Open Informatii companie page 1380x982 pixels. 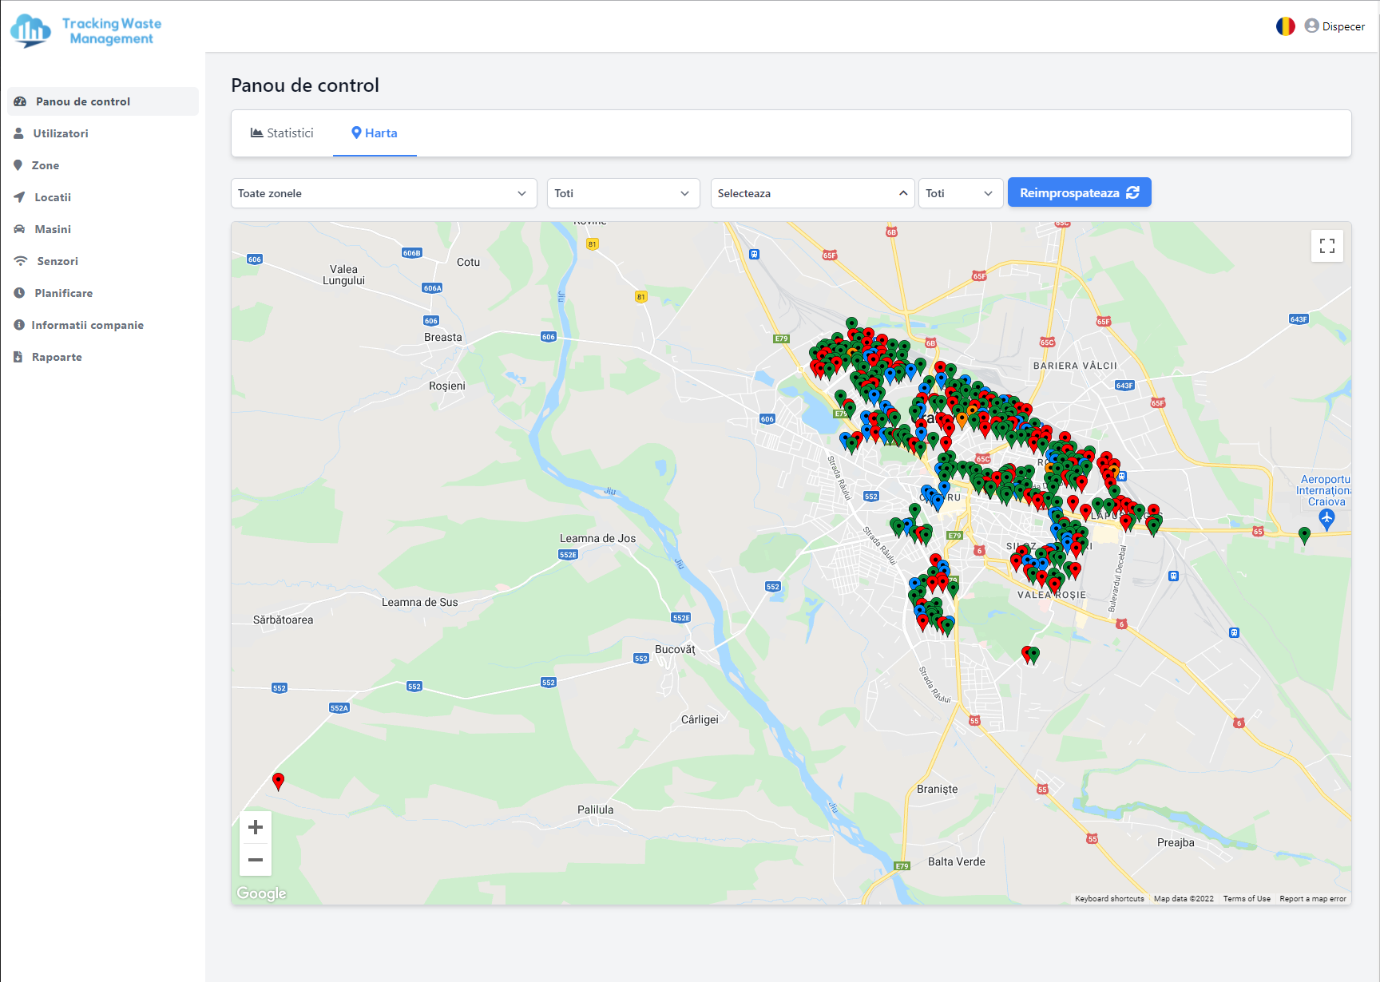88,325
